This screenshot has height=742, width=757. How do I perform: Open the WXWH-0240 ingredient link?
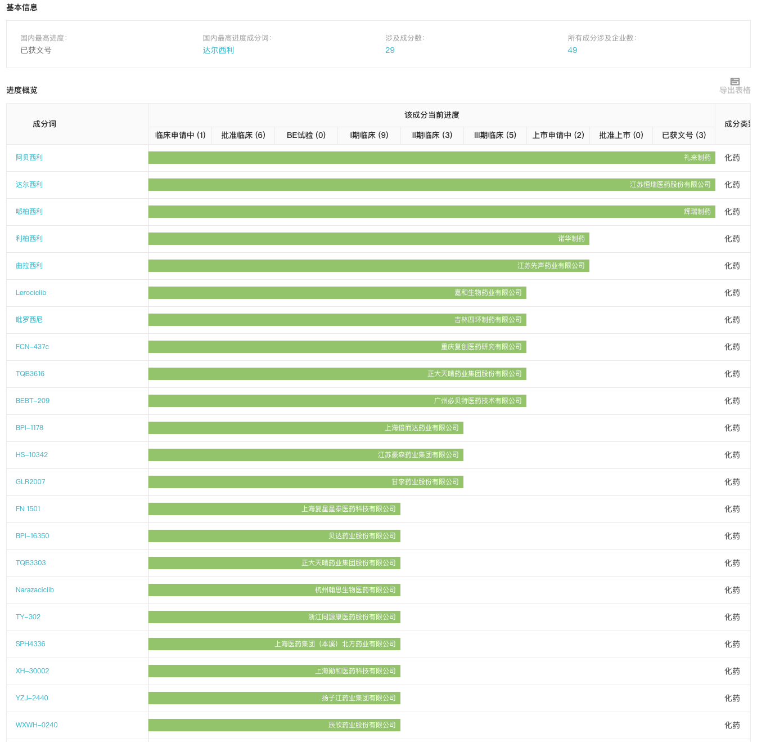[x=37, y=725]
